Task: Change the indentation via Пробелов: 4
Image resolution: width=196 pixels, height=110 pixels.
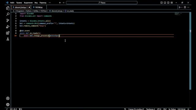Action: coord(150,109)
